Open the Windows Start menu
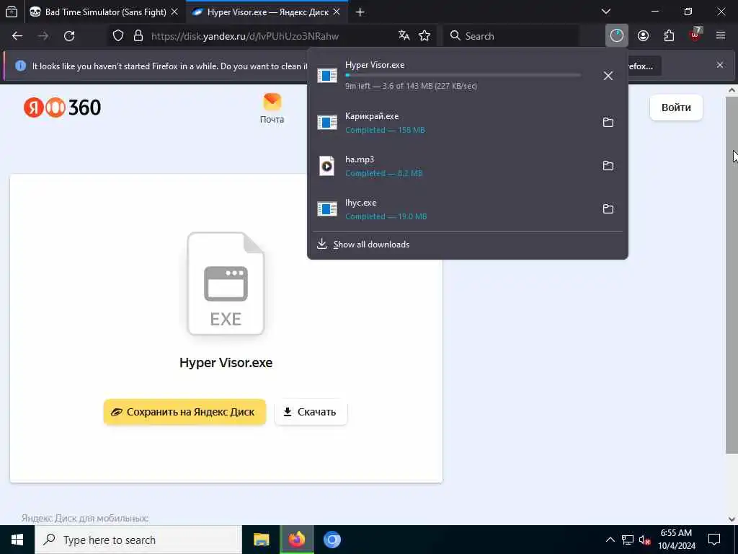 click(17, 540)
